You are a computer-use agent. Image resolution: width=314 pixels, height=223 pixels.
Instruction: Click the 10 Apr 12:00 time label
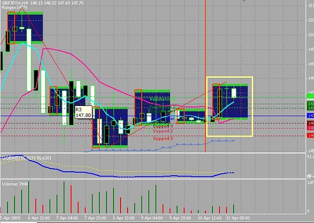[210, 218]
